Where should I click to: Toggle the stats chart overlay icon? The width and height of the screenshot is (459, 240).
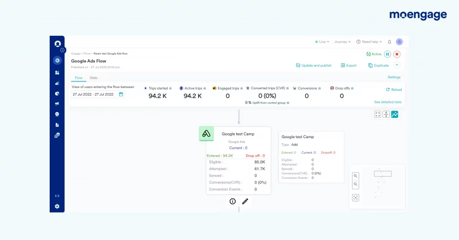(394, 114)
